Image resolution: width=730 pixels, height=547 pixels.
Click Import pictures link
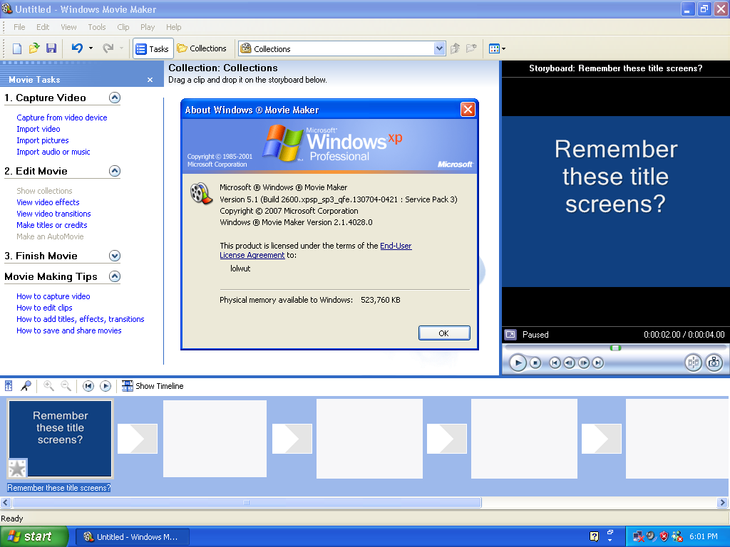(x=42, y=140)
